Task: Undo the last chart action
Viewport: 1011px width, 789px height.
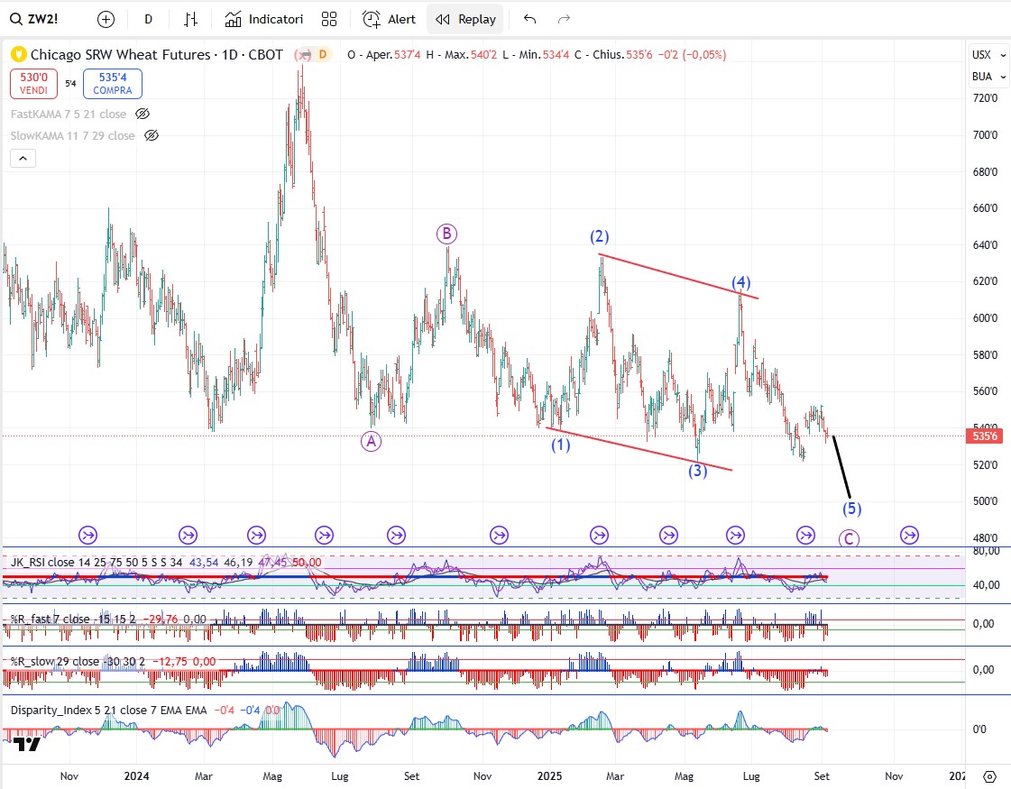Action: [x=529, y=19]
